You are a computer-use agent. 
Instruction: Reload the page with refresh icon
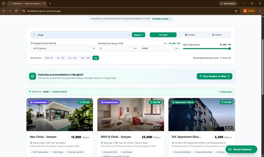(x=16, y=11)
